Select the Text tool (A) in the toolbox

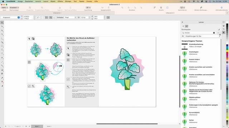(x=2, y=58)
